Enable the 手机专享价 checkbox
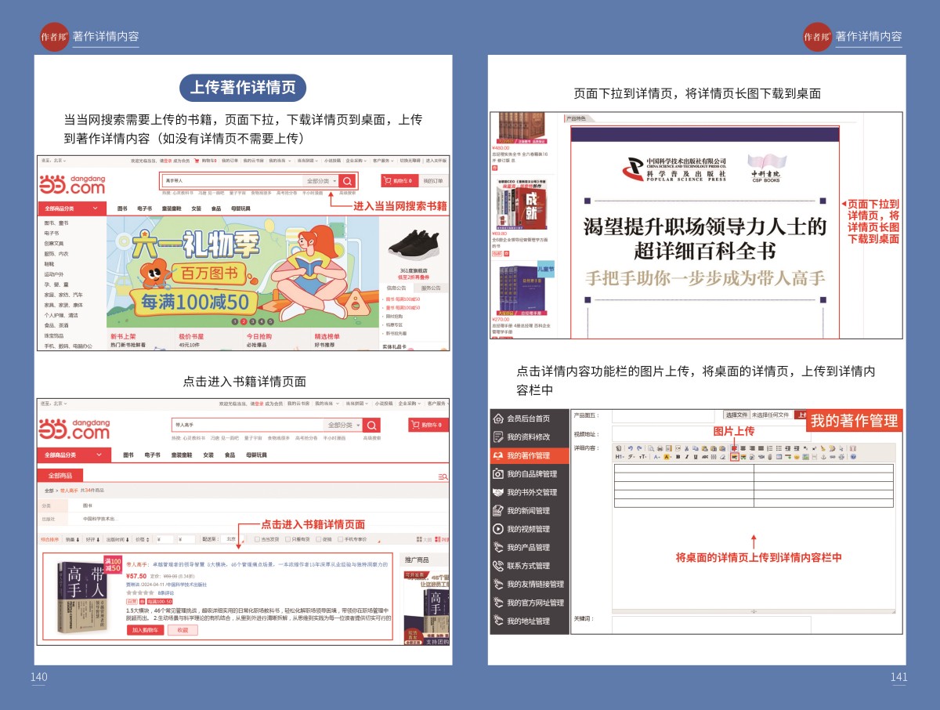940x710 pixels. coord(339,539)
